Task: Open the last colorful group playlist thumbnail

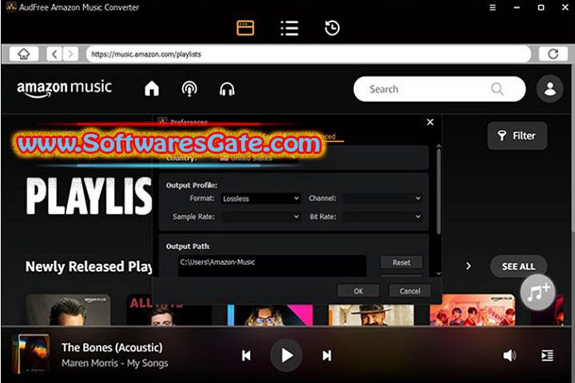Action: pos(472,310)
